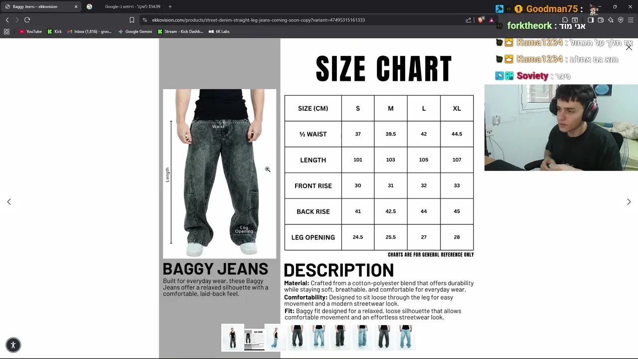
Task: Click the SIZE (CM) header cell
Action: point(313,108)
